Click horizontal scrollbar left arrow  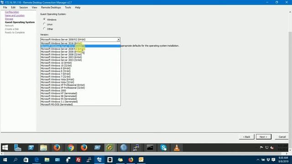tap(2, 154)
